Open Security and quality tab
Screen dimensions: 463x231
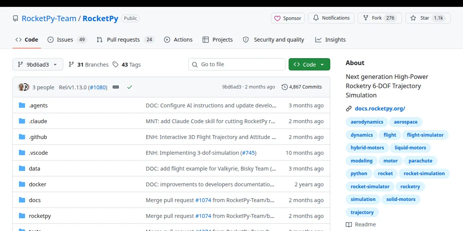(x=274, y=40)
